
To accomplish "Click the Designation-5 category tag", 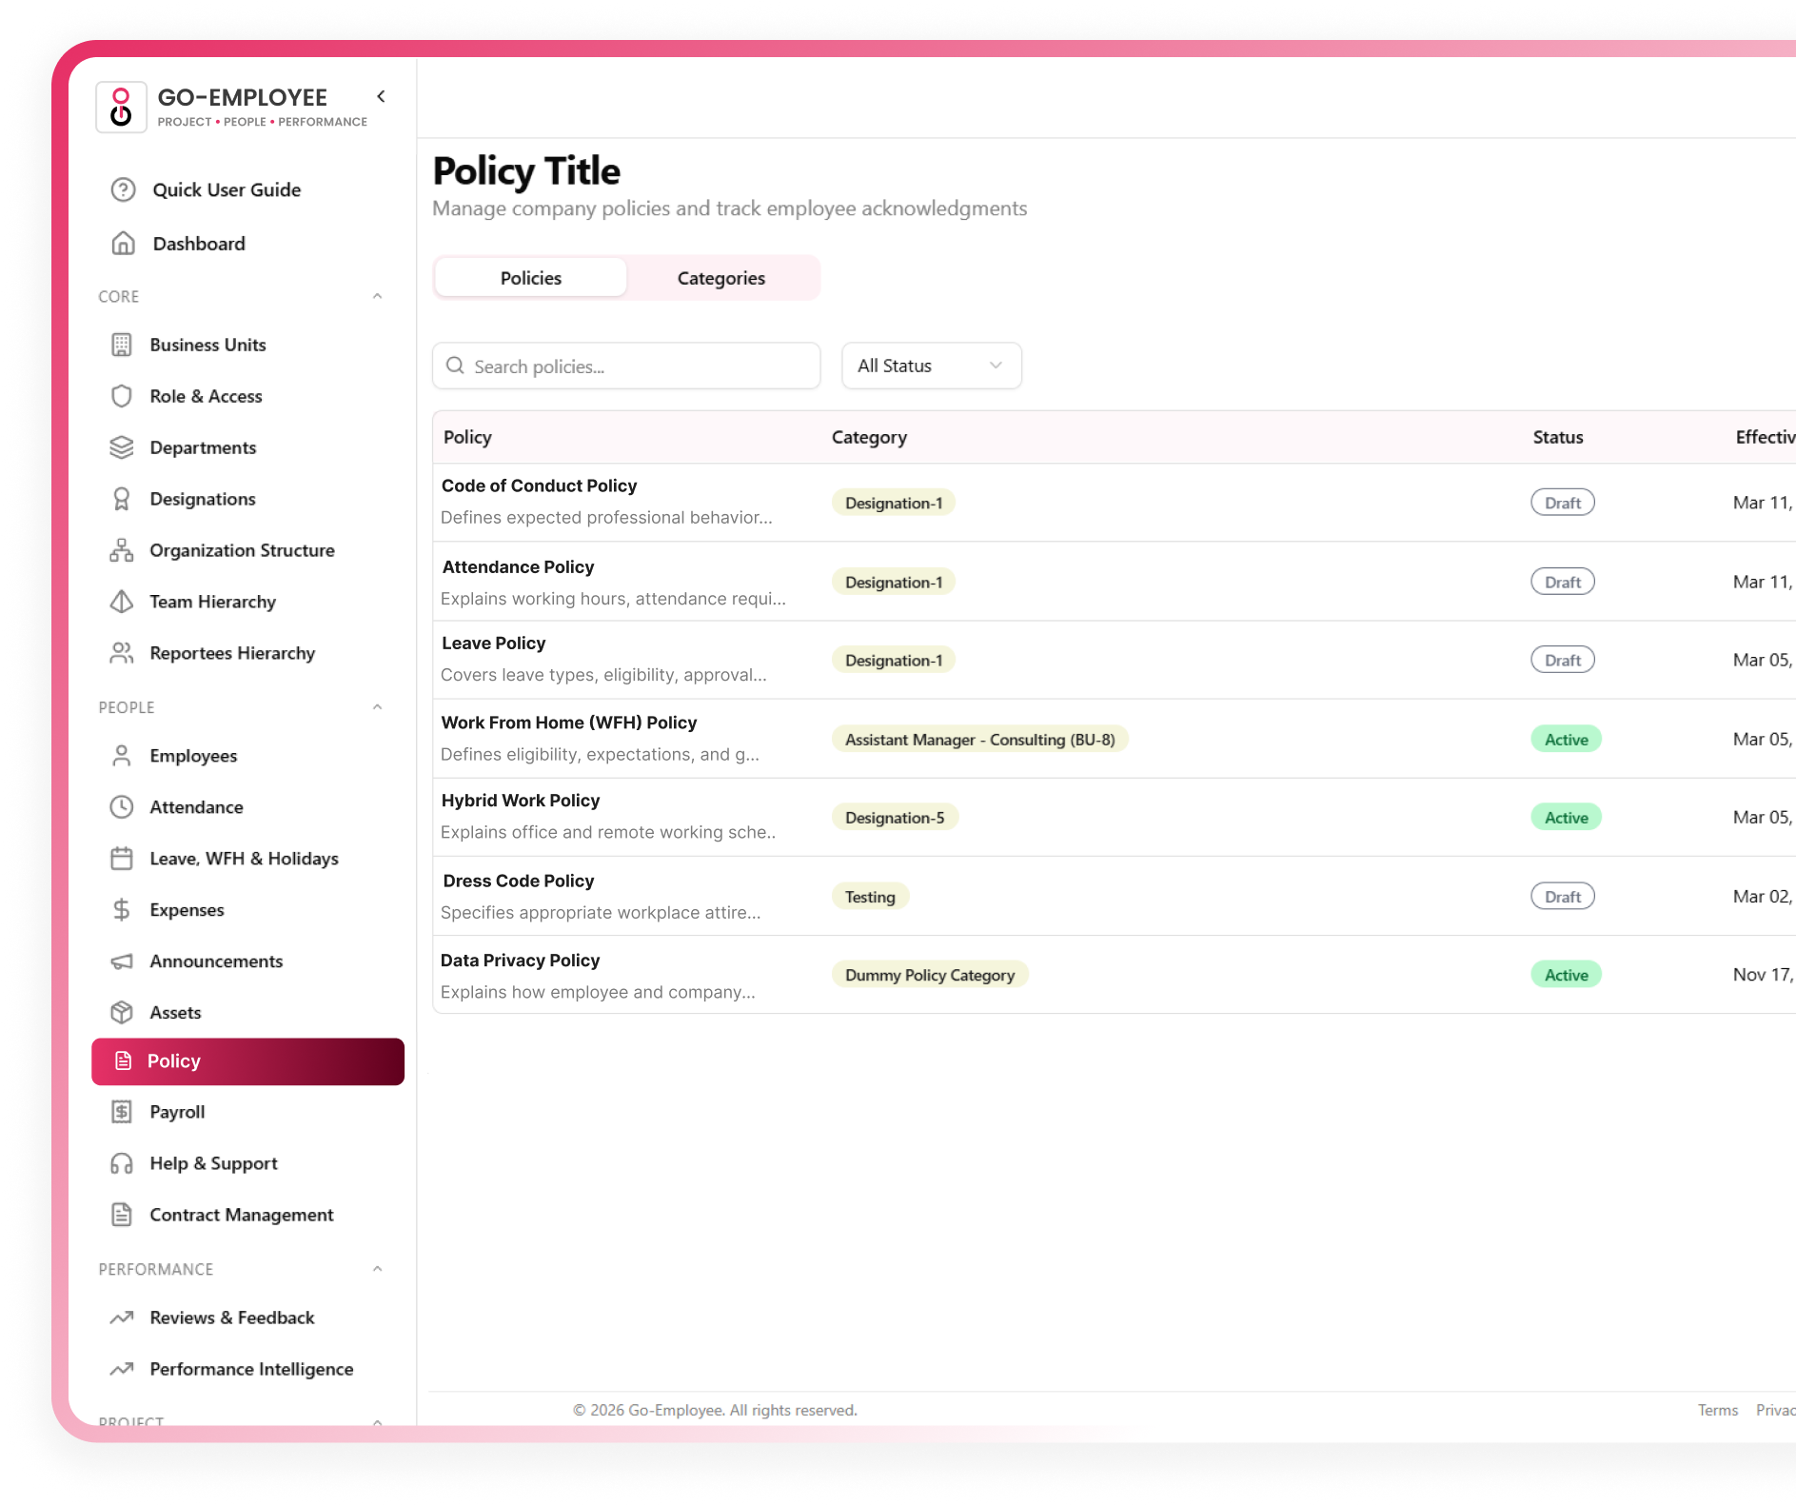I will [895, 818].
